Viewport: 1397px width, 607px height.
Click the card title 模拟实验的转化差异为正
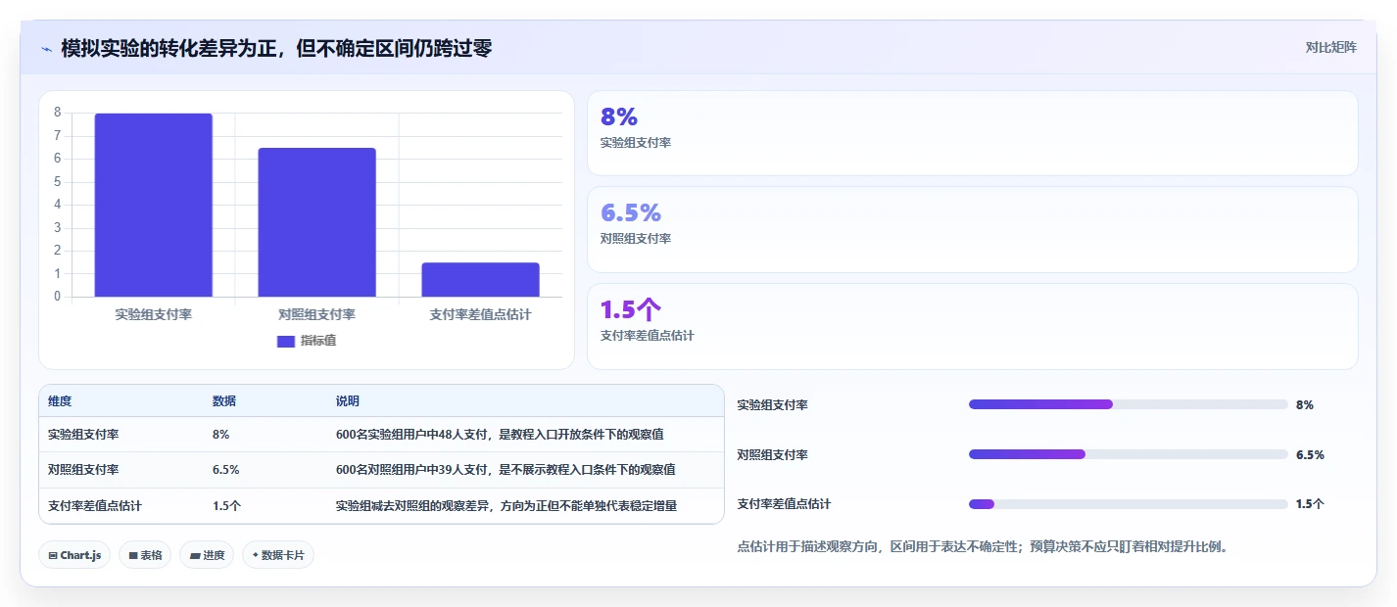[x=276, y=48]
